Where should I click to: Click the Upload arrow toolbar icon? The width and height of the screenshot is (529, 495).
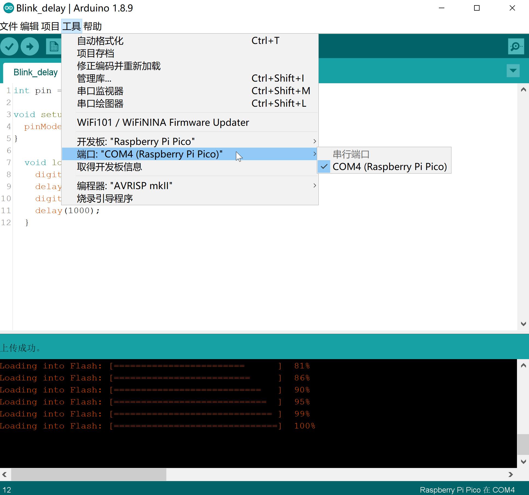[x=30, y=47]
